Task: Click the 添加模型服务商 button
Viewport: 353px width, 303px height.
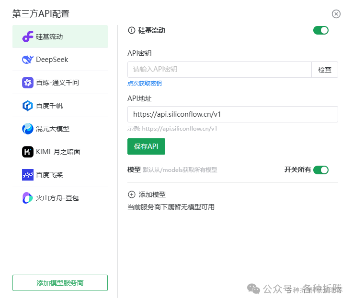Action: click(60, 283)
